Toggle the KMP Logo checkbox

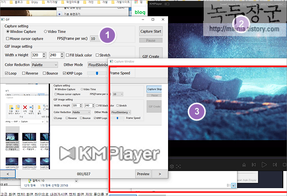tap(64, 73)
